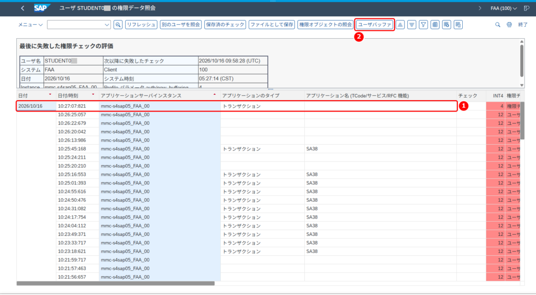Select the 10:23:18:621 time cell
Viewport: 536px width, 295px height.
77,252
